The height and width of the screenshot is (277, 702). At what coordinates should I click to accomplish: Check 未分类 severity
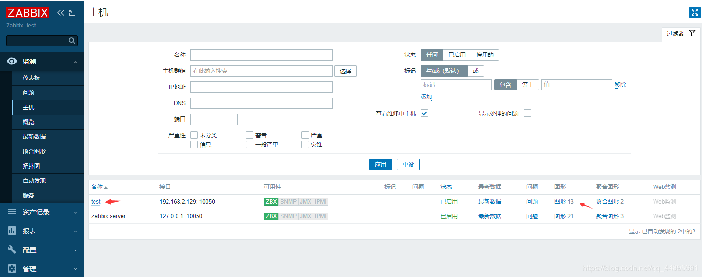pos(194,135)
